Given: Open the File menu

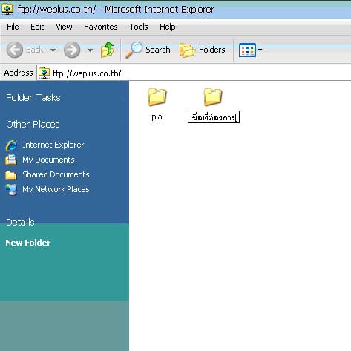Looking at the screenshot, I should pos(13,27).
